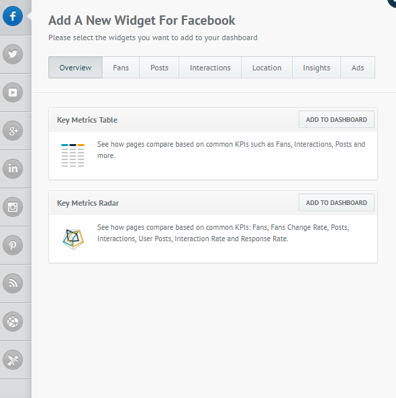Screen dimensions: 396x398
Task: Open the Ads tab
Action: [358, 68]
